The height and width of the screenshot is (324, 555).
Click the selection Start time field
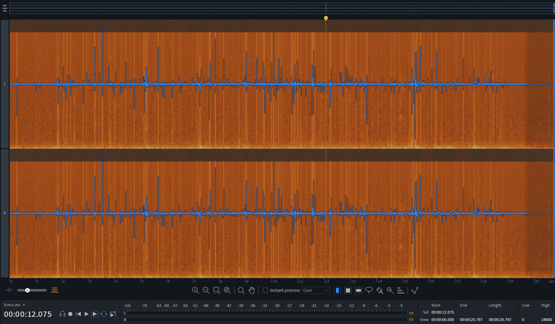[x=442, y=312]
